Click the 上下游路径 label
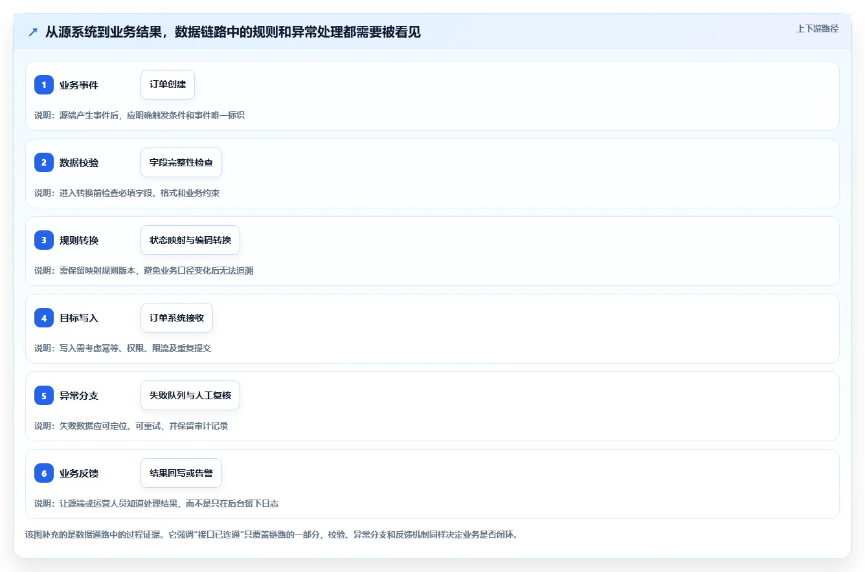 click(817, 28)
